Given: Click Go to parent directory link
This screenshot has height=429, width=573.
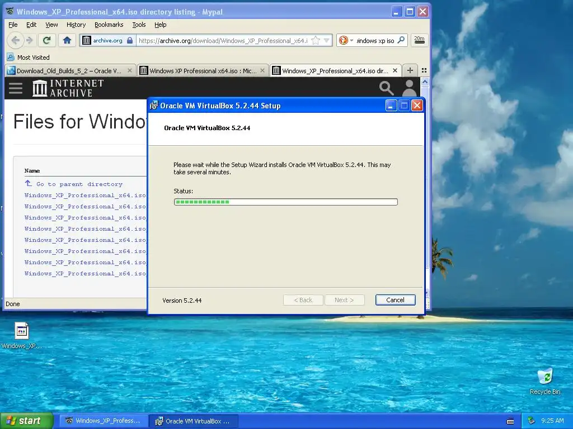Looking at the screenshot, I should pyautogui.click(x=79, y=184).
